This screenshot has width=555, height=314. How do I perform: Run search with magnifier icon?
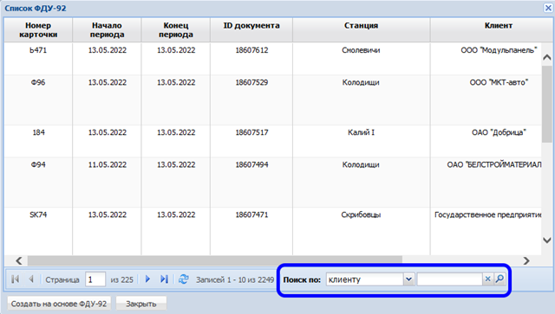(499, 279)
